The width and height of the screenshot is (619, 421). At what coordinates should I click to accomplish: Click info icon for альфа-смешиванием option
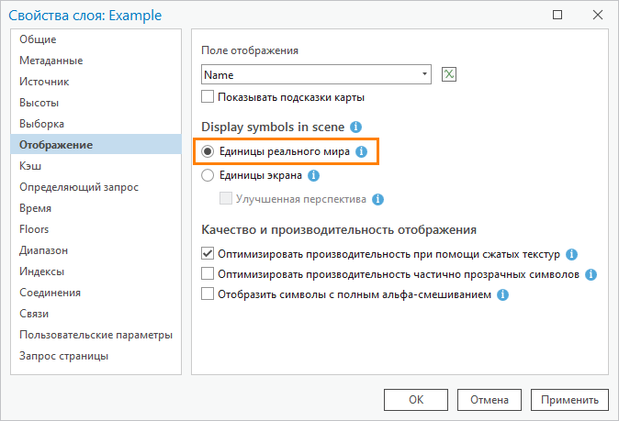503,294
